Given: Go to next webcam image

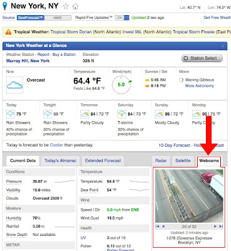Looking at the screenshot, I should click(215, 227).
